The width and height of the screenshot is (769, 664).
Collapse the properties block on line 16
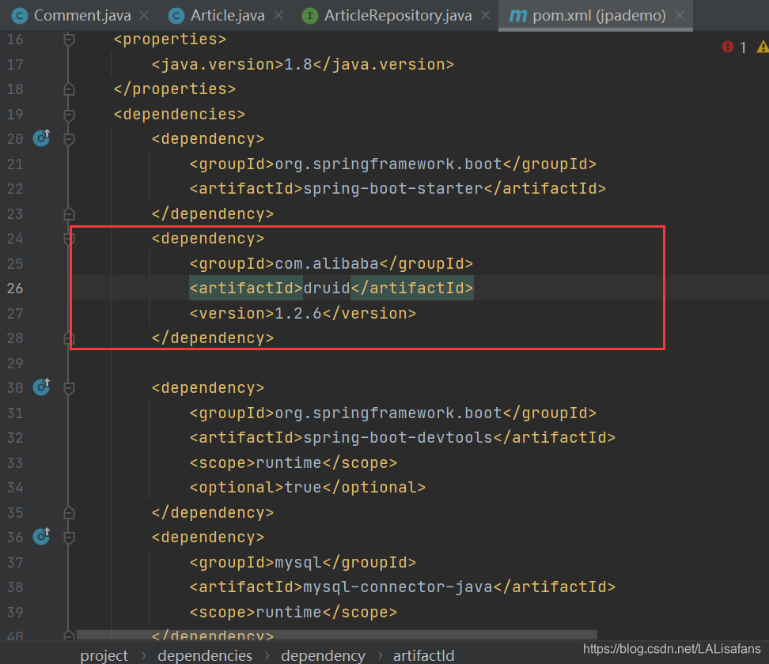pos(69,40)
